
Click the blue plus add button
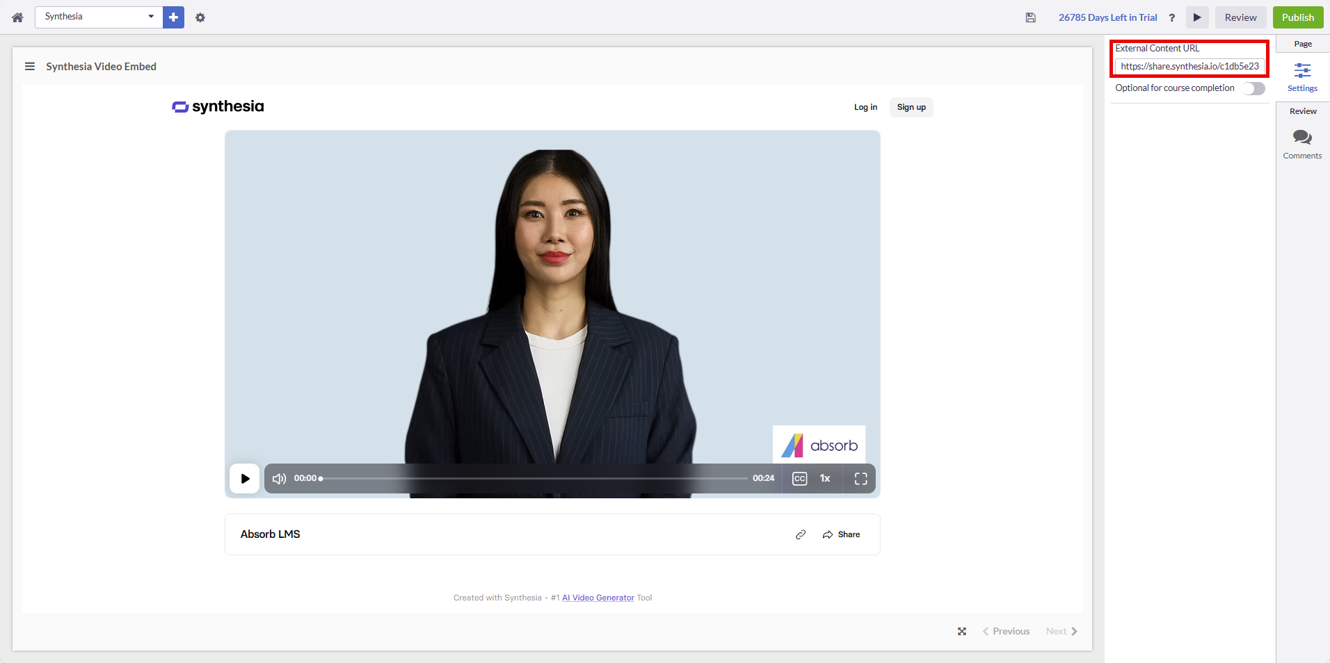pos(173,17)
